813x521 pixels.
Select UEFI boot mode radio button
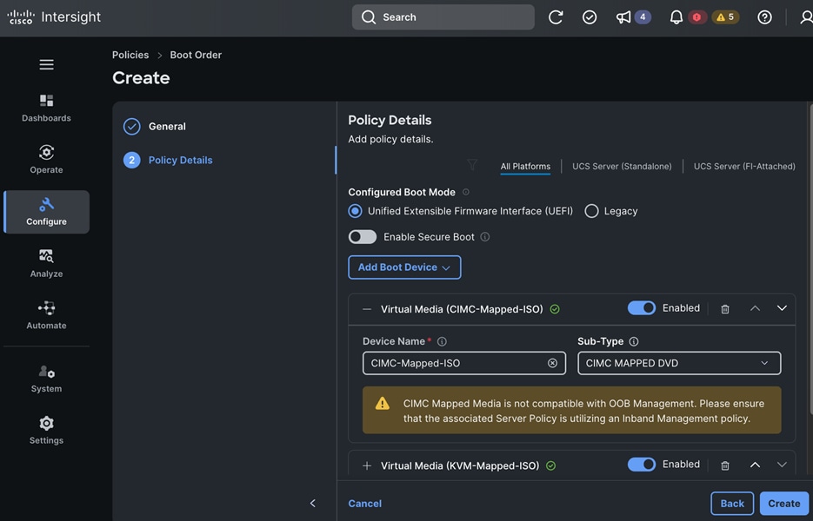tap(355, 211)
